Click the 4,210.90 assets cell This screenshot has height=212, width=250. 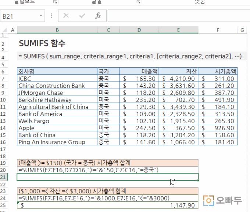[x=178, y=79]
